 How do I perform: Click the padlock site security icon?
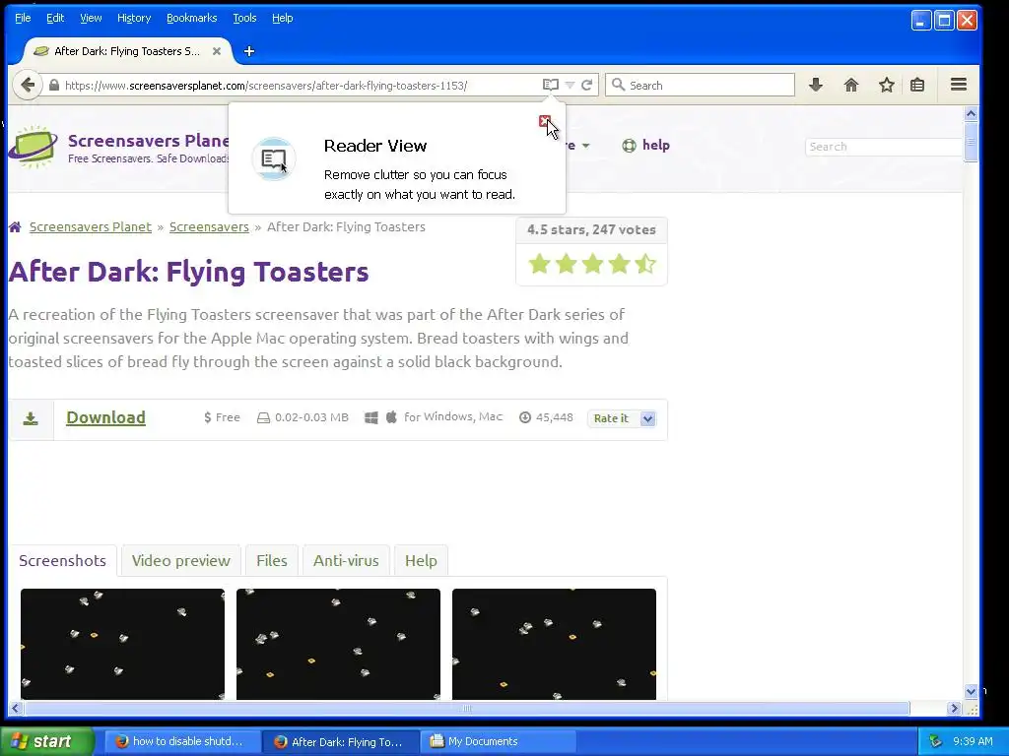(54, 85)
